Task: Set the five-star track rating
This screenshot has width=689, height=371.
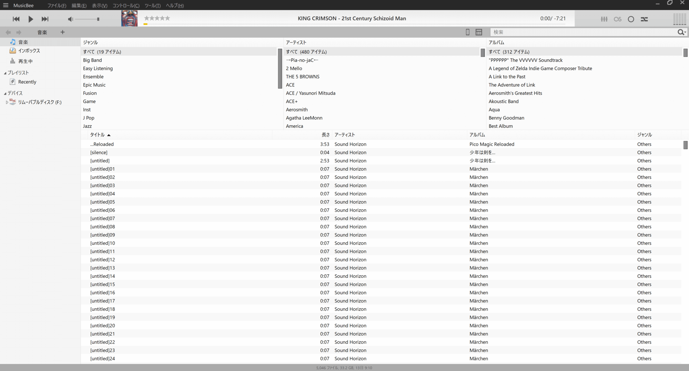Action: tap(157, 18)
